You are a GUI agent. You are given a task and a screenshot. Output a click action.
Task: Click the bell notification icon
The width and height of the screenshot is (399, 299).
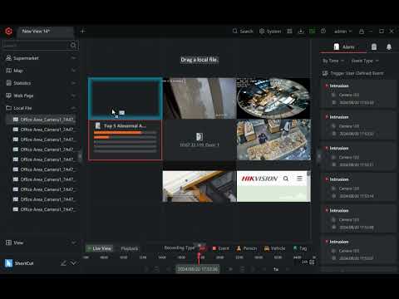tap(389, 47)
